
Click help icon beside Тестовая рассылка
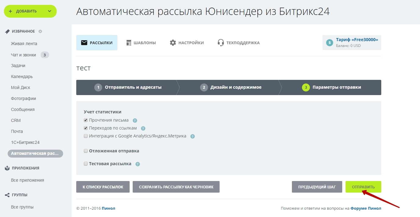(138, 164)
